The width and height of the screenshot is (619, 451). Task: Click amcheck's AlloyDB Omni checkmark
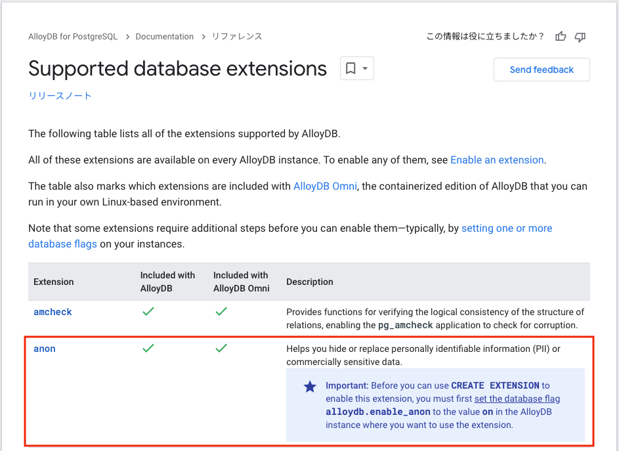221,311
